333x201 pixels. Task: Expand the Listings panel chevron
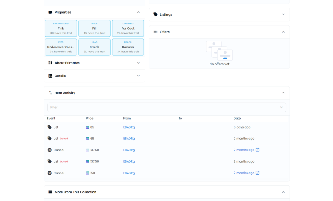tap(283, 14)
